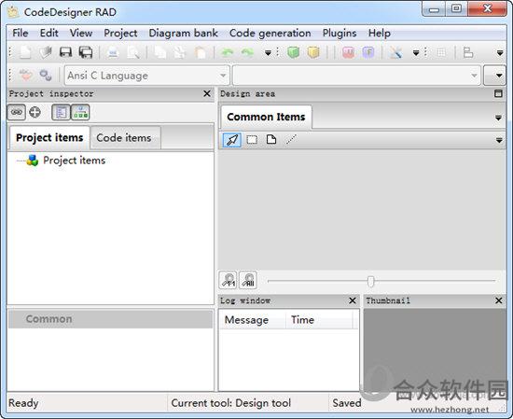Open the File menu
This screenshot has height=419, width=513.
pos(20,33)
